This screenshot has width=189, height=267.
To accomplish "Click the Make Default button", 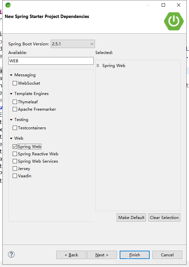I will pos(131,217).
